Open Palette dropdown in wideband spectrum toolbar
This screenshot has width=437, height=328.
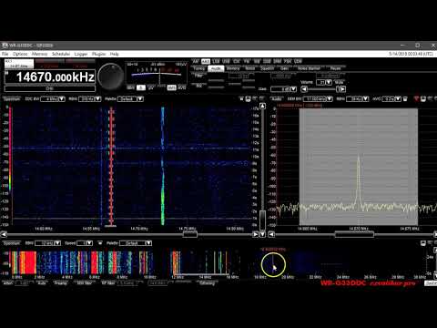coord(136,243)
